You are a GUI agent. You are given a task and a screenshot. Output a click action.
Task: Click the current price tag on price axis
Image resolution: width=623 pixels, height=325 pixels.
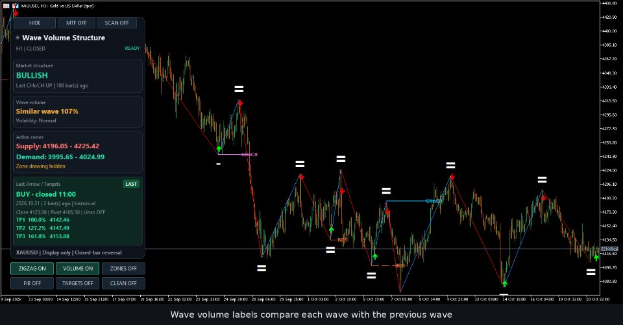[609, 249]
